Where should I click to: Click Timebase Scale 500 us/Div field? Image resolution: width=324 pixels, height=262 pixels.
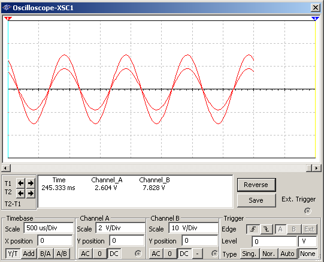pos(49,228)
